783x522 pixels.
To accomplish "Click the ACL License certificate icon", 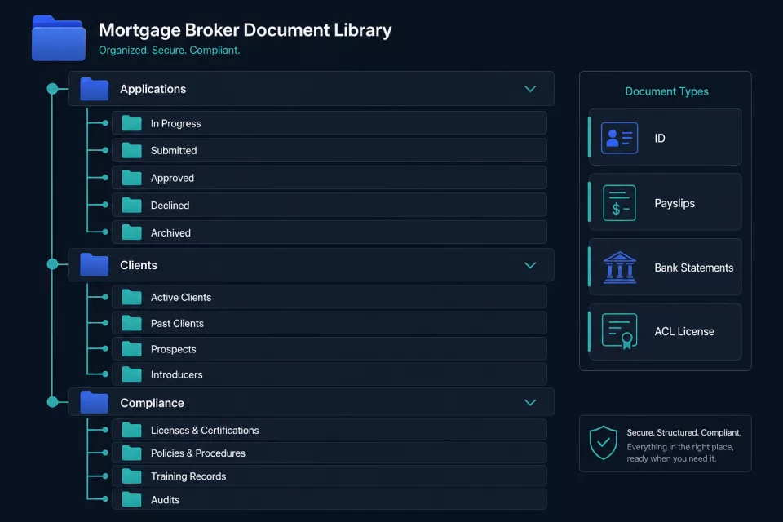I will click(x=620, y=331).
